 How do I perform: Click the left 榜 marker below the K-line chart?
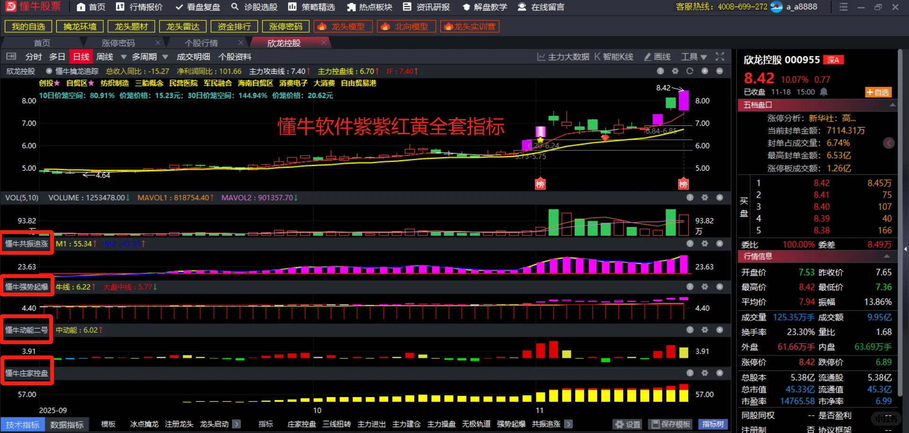[x=540, y=184]
